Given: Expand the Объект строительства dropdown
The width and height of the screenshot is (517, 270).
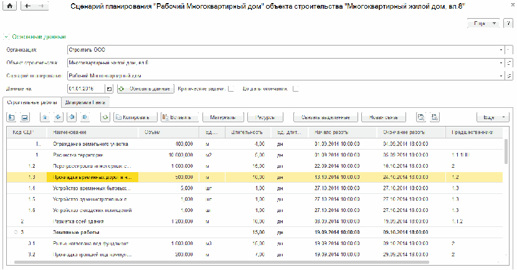Looking at the screenshot, I should [x=501, y=62].
